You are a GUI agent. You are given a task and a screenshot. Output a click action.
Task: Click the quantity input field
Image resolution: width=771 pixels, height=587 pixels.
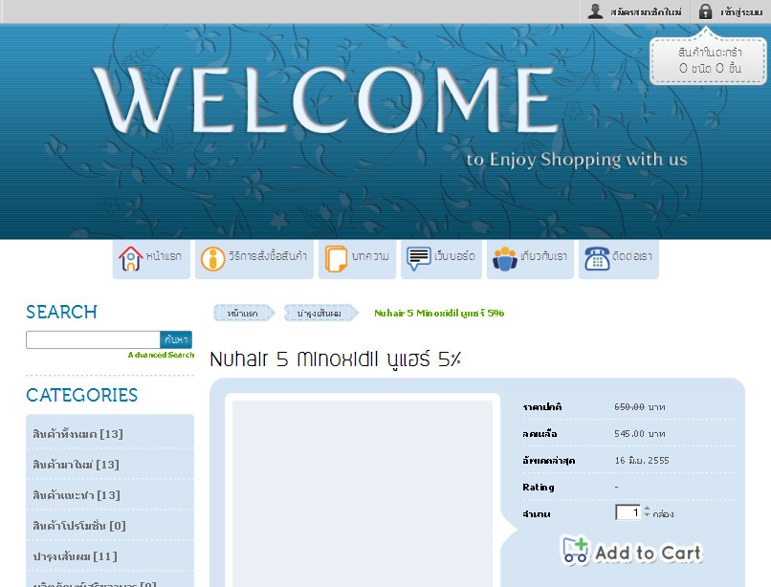pos(628,512)
